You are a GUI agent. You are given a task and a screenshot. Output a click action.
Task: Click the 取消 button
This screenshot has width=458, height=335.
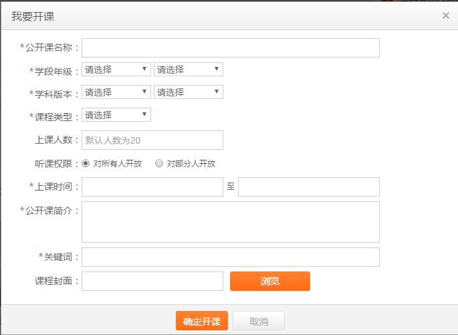click(259, 321)
